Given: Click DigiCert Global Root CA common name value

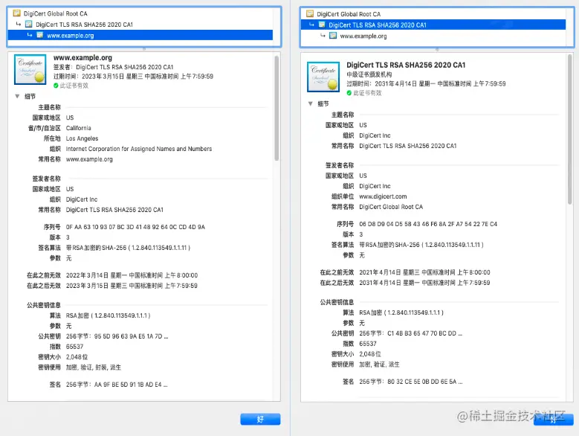Looking at the screenshot, I should click(391, 207).
